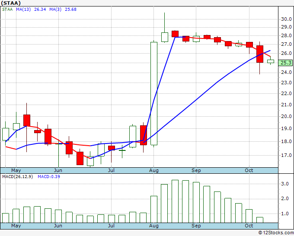294x236 pixels.
Task: Click Oct on the price chart axis
Action: click(x=249, y=171)
